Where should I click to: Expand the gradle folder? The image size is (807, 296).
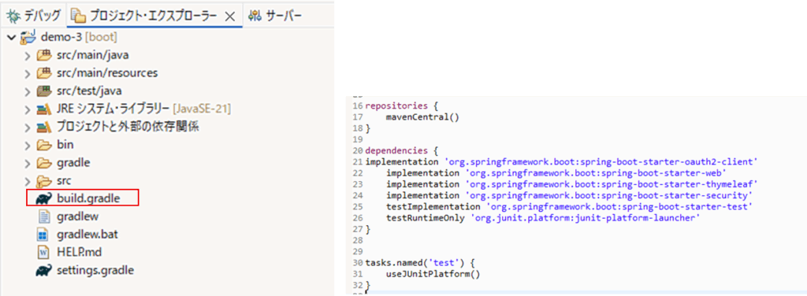[28, 163]
